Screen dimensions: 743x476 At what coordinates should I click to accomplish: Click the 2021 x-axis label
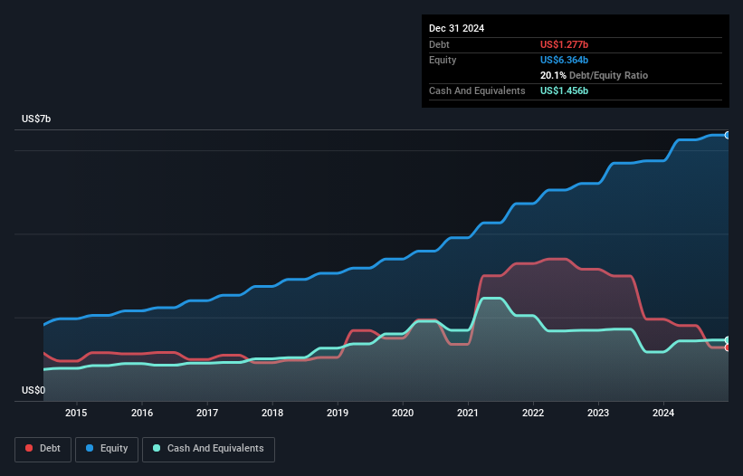468,413
